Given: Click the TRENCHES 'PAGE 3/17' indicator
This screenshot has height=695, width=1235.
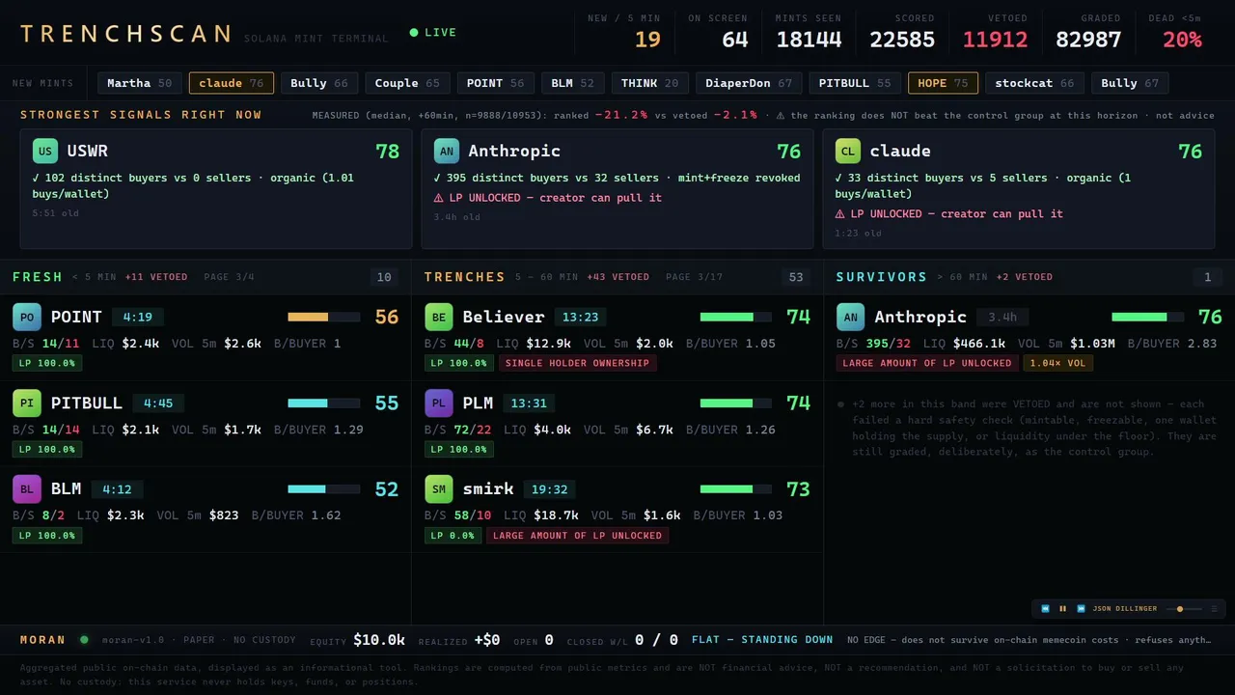Looking at the screenshot, I should tap(695, 277).
